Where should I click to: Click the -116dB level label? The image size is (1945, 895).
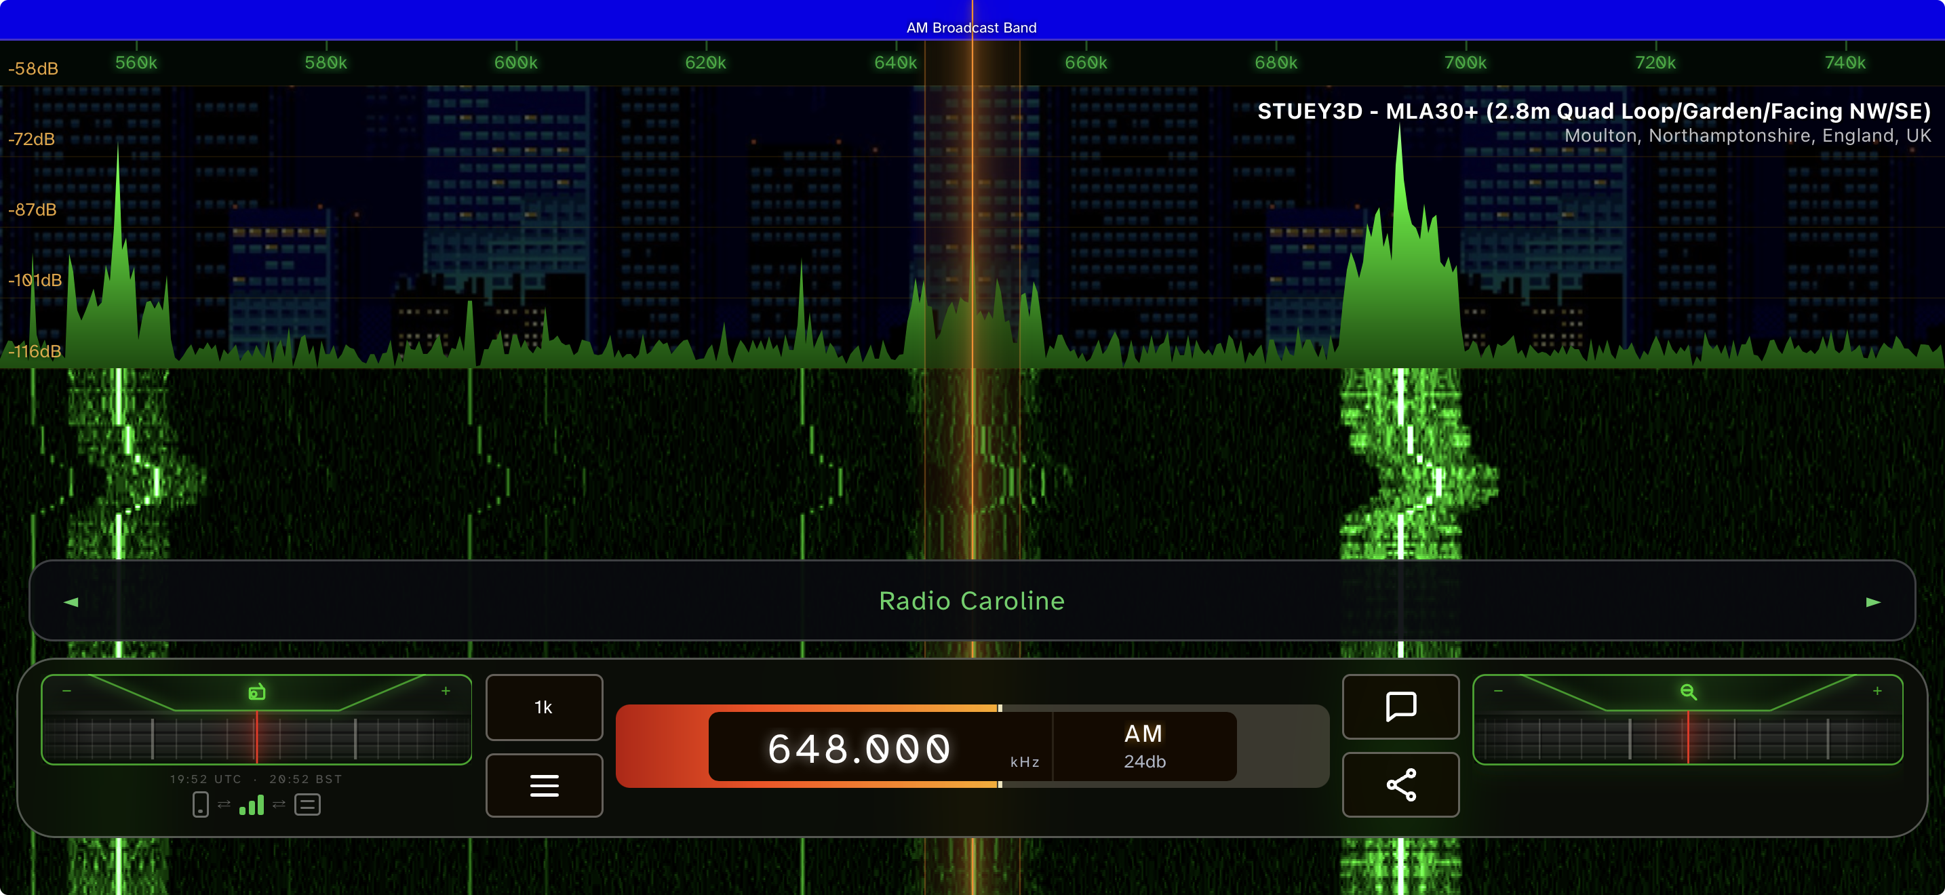coord(35,352)
